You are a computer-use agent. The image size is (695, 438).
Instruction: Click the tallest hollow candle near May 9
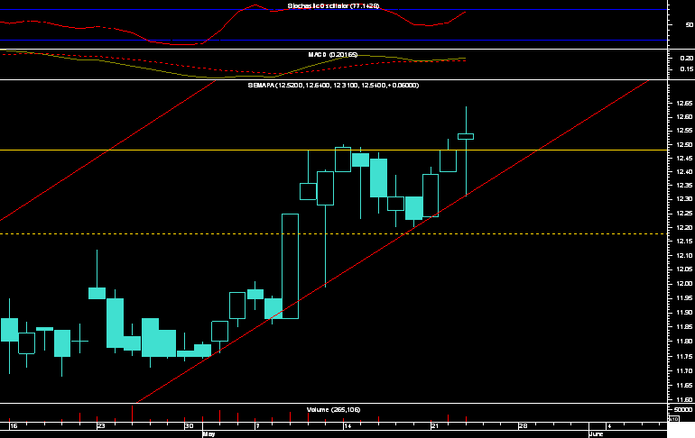(x=291, y=266)
